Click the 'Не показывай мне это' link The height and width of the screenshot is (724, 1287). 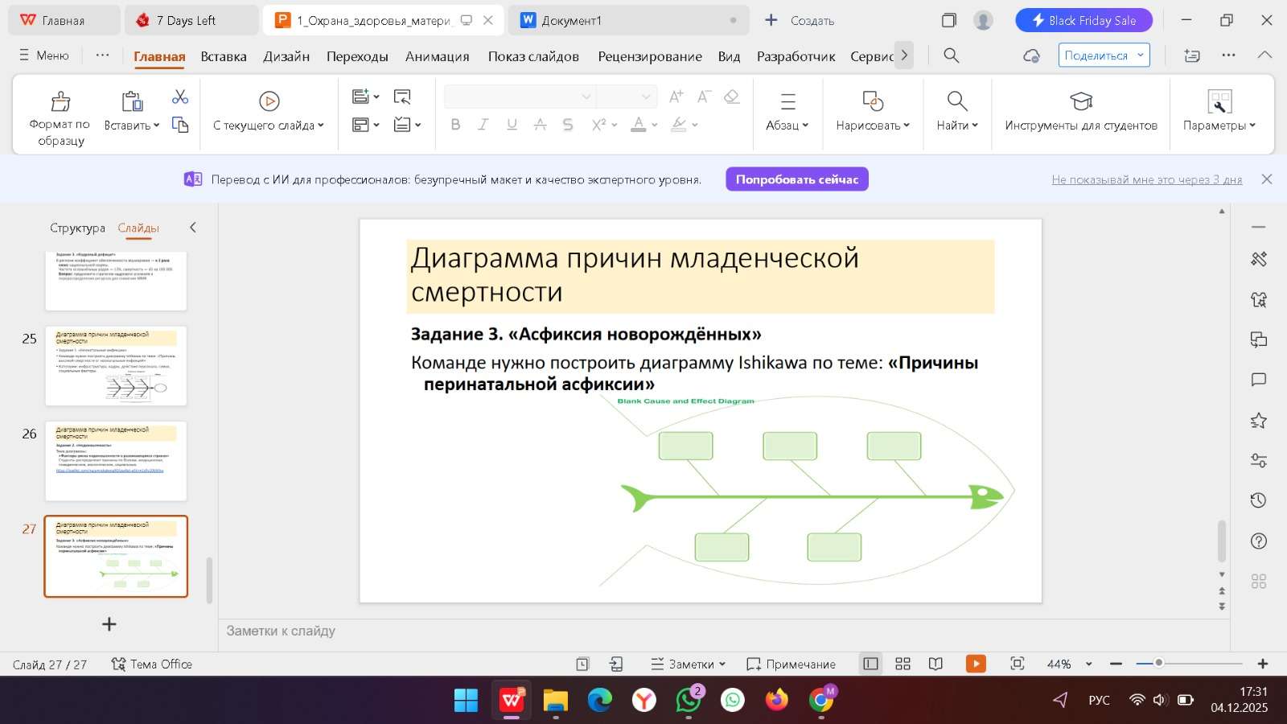[x=1146, y=179]
